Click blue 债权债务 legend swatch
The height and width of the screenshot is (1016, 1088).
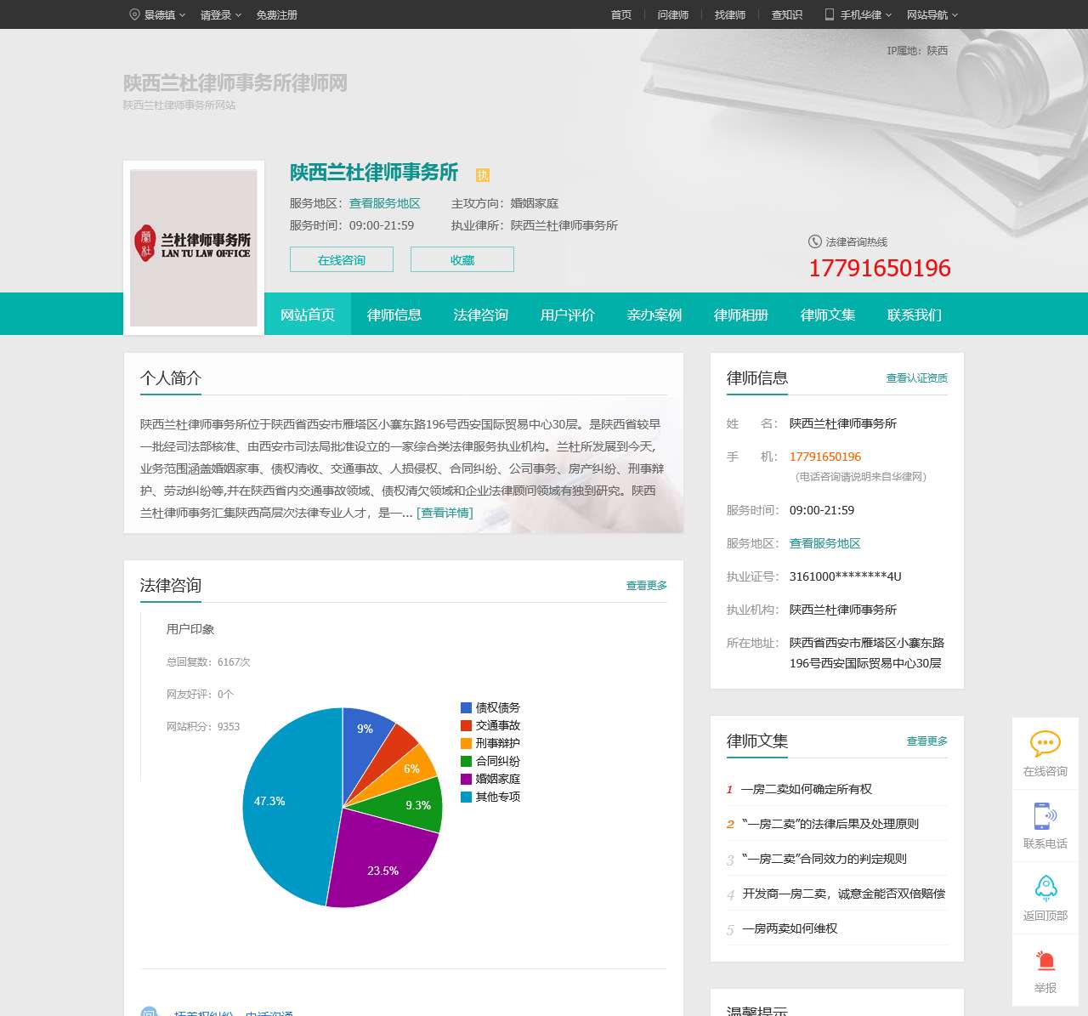point(466,707)
